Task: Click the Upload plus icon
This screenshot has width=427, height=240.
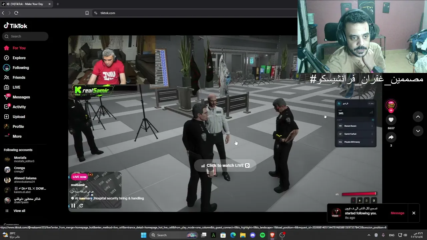Action: tap(6, 117)
